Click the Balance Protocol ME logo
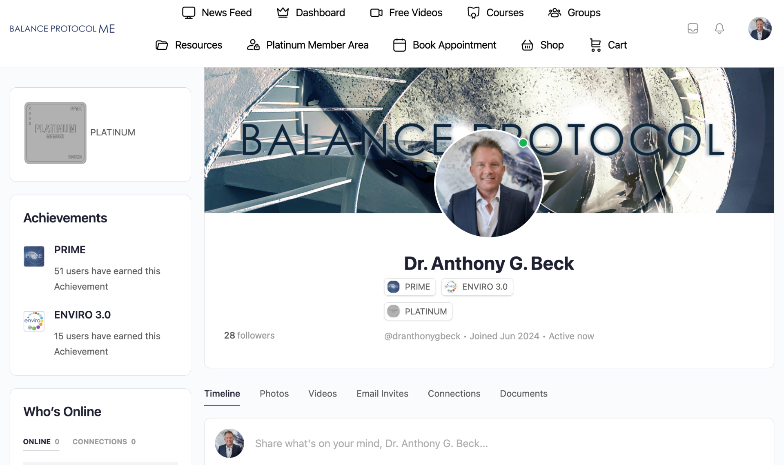 (x=62, y=29)
